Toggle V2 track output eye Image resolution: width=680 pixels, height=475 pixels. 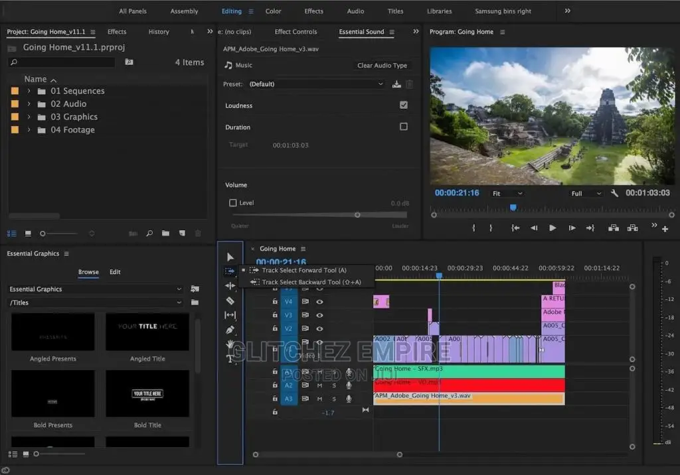point(319,328)
